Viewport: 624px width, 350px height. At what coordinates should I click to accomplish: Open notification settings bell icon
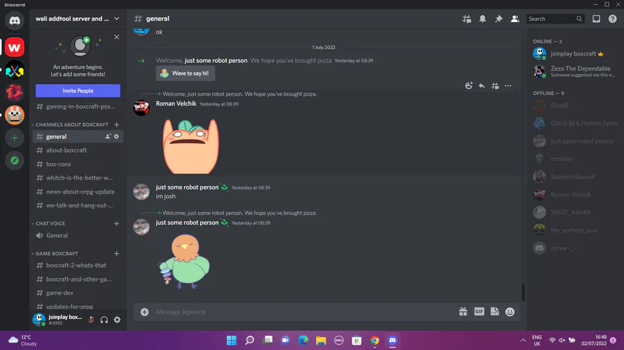click(483, 19)
